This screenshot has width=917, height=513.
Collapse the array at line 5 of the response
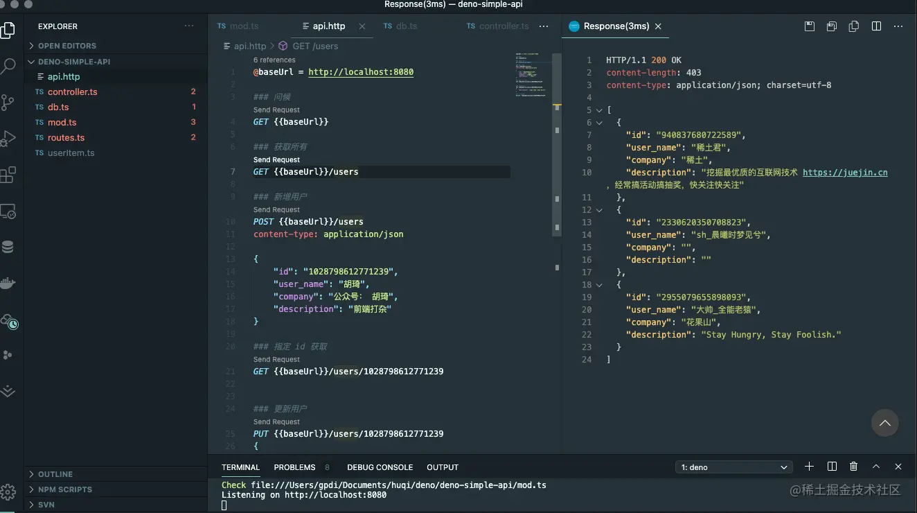tap(598, 110)
